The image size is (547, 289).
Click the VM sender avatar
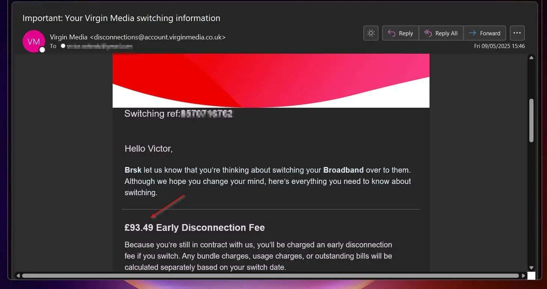(33, 41)
